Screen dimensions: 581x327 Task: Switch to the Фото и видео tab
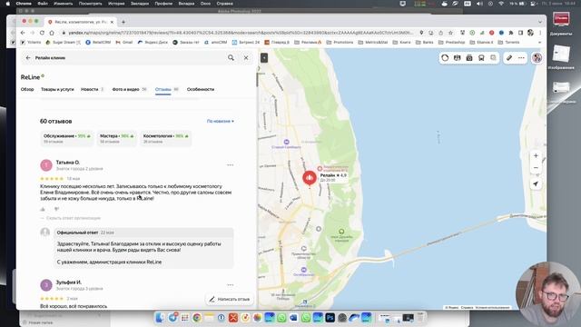129,89
